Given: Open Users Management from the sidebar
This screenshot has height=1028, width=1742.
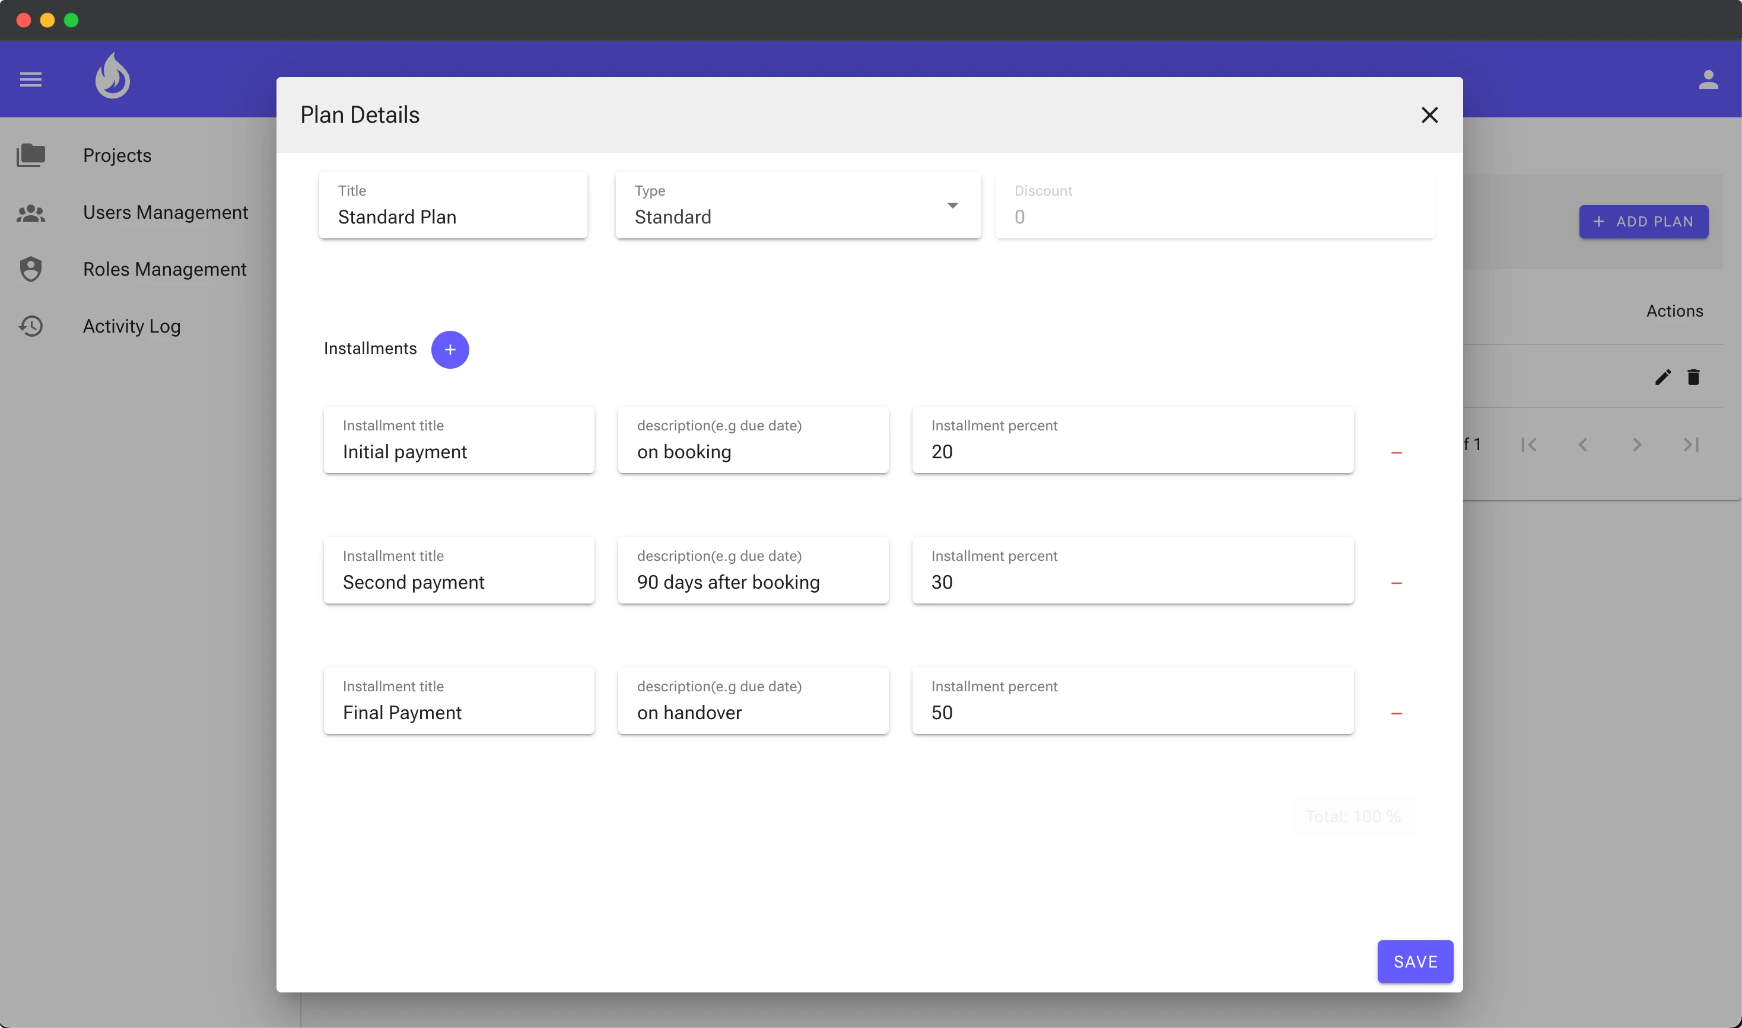Looking at the screenshot, I should click(x=165, y=213).
